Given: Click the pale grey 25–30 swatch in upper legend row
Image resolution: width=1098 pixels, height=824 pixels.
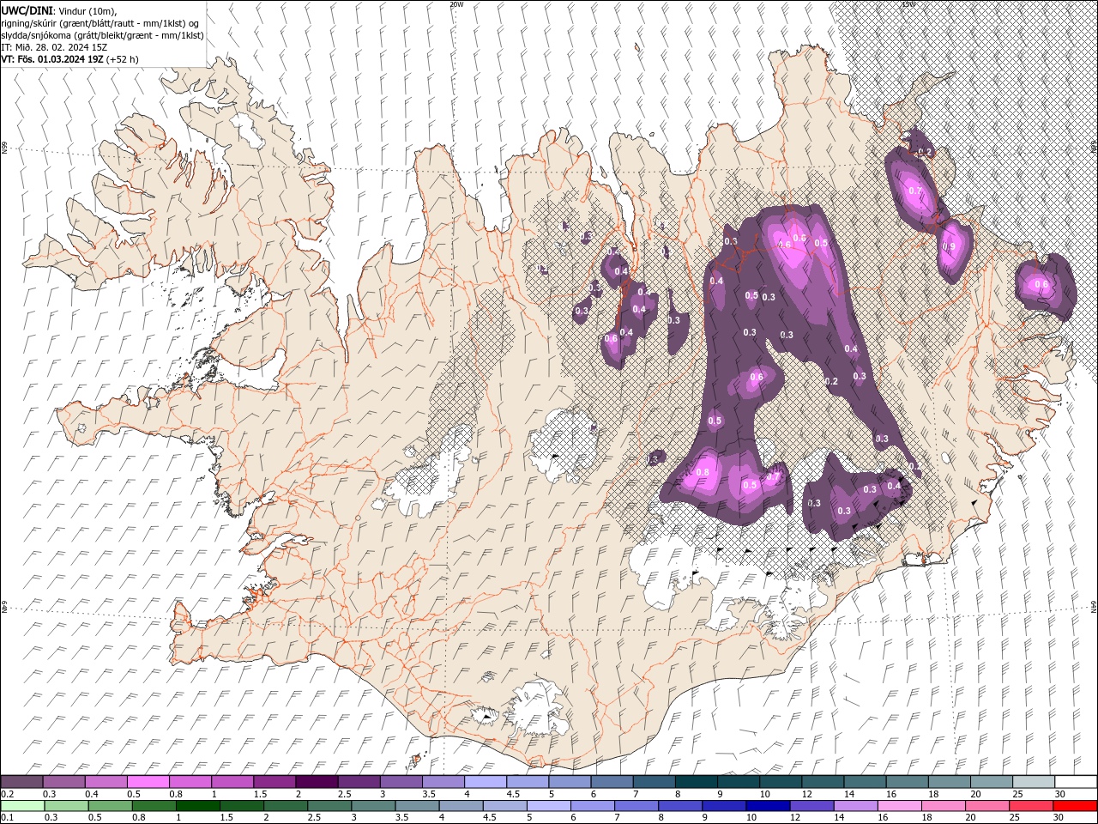Looking at the screenshot, I should (1033, 782).
